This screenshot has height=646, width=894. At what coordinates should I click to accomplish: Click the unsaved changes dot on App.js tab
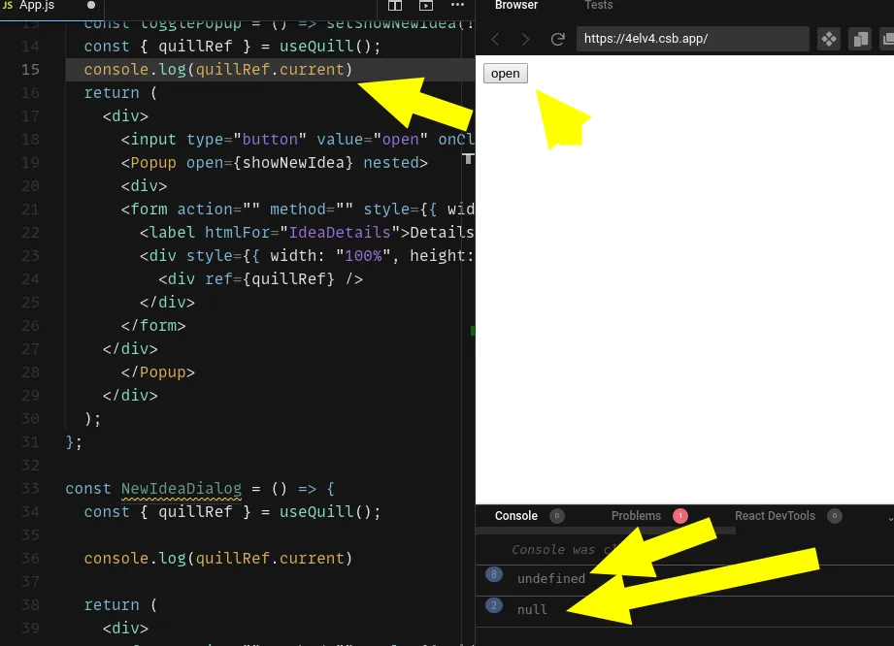coord(91,5)
